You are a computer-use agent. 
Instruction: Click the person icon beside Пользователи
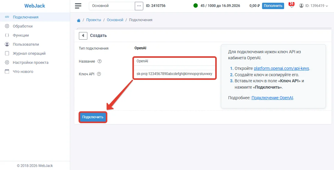click(x=7, y=44)
